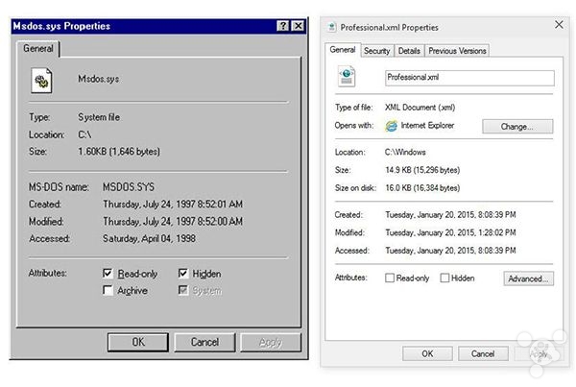Open the Advanced... attributes button
The image size is (576, 387).
pos(528,278)
